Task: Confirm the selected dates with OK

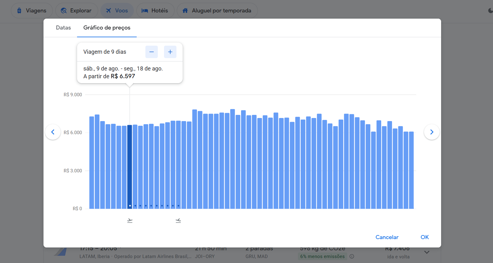Action: [x=425, y=237]
